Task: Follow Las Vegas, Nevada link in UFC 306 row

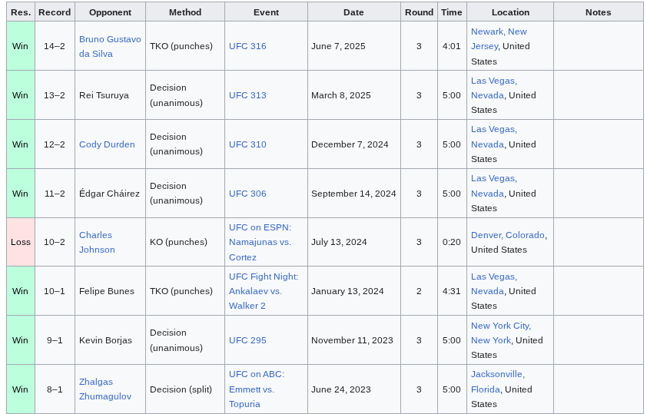Action: coord(494,186)
